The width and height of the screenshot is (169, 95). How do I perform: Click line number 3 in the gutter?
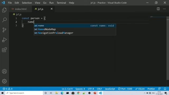(16, 25)
